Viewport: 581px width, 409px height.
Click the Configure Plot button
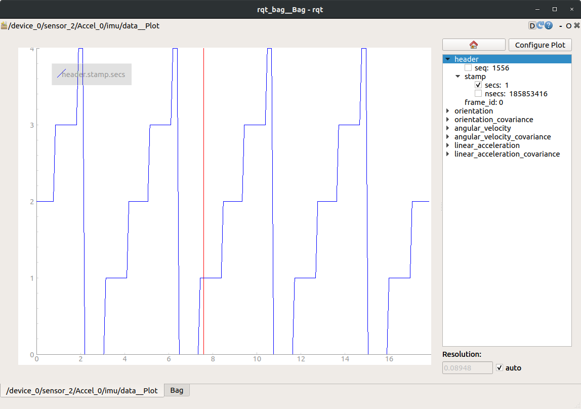(x=540, y=45)
